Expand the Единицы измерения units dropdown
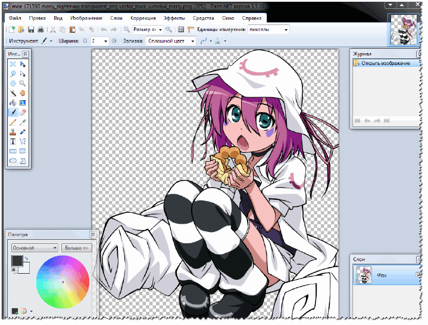The height and width of the screenshot is (325, 428). (268, 30)
